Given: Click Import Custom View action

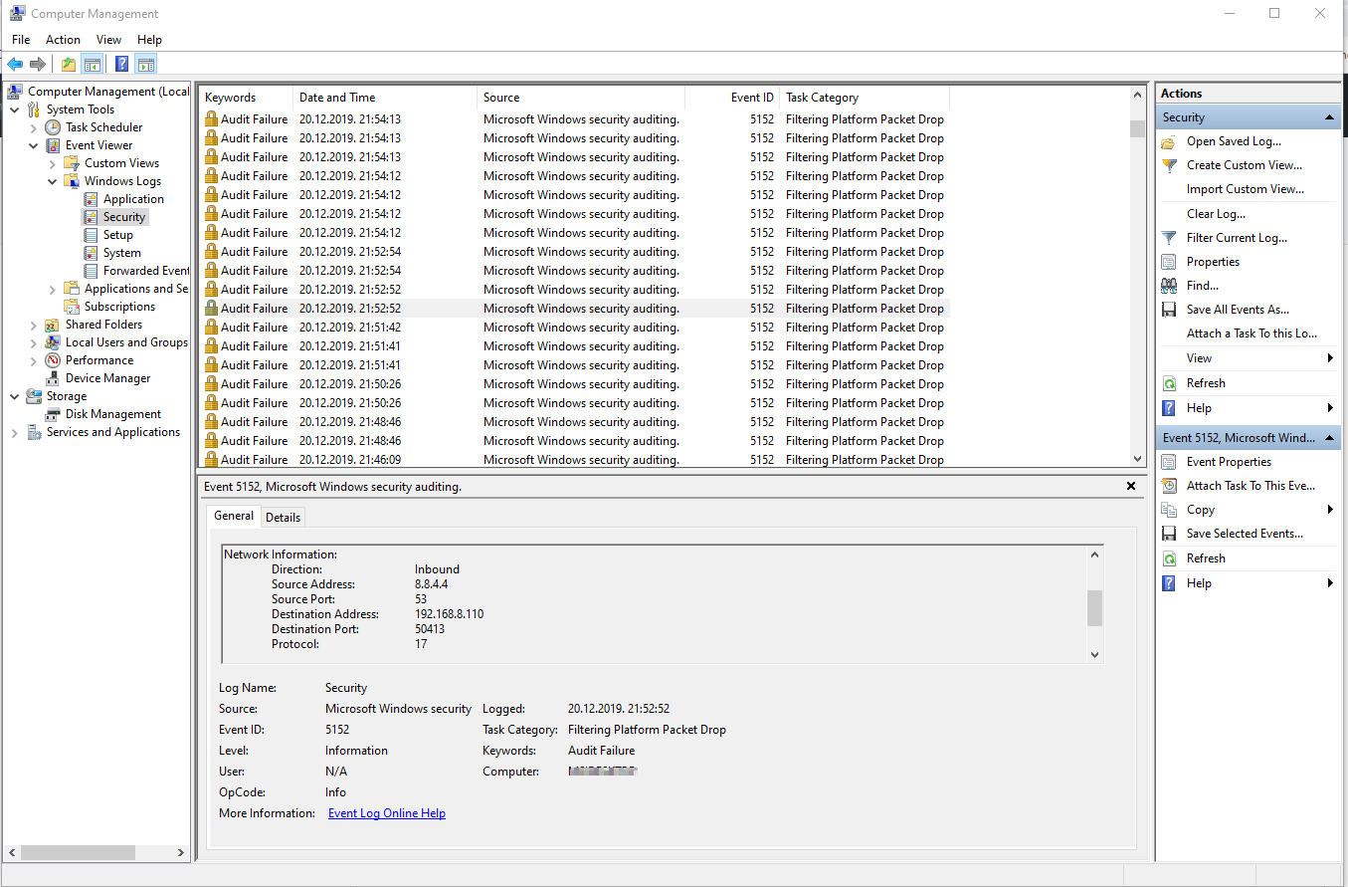Looking at the screenshot, I should coord(1246,189).
